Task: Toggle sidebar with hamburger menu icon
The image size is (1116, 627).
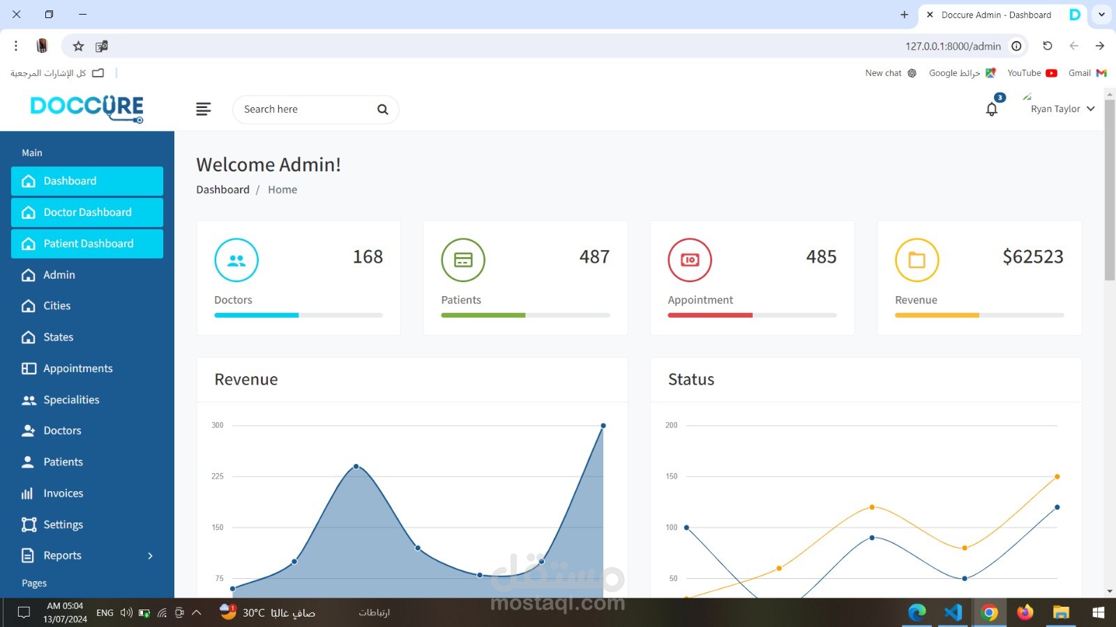Action: pyautogui.click(x=203, y=109)
